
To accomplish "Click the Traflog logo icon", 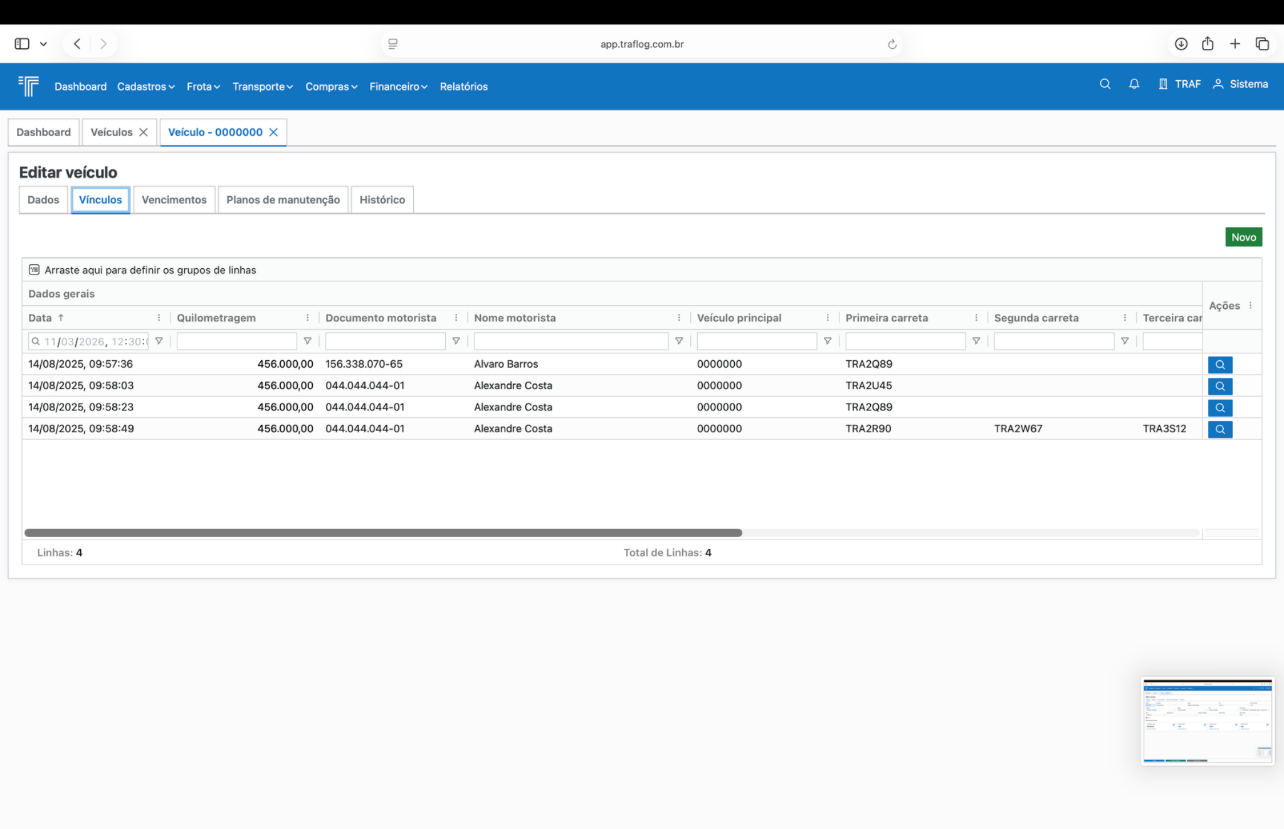I will 29,86.
